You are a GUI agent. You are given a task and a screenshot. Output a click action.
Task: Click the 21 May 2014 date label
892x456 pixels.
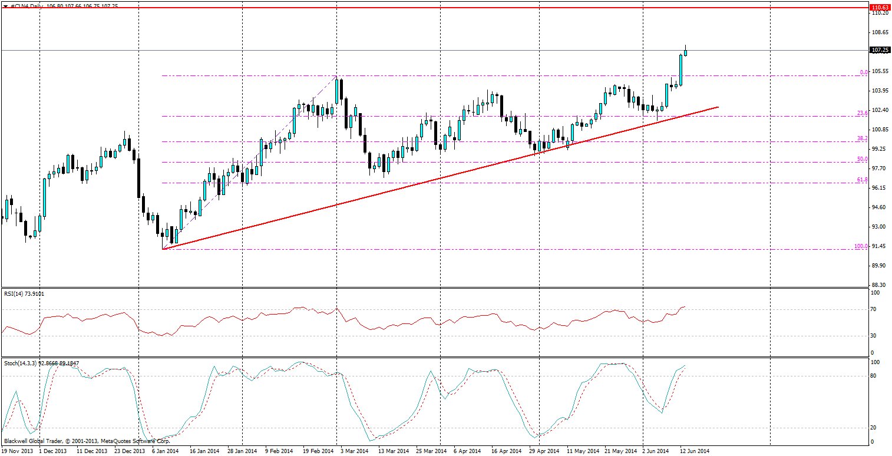click(621, 451)
